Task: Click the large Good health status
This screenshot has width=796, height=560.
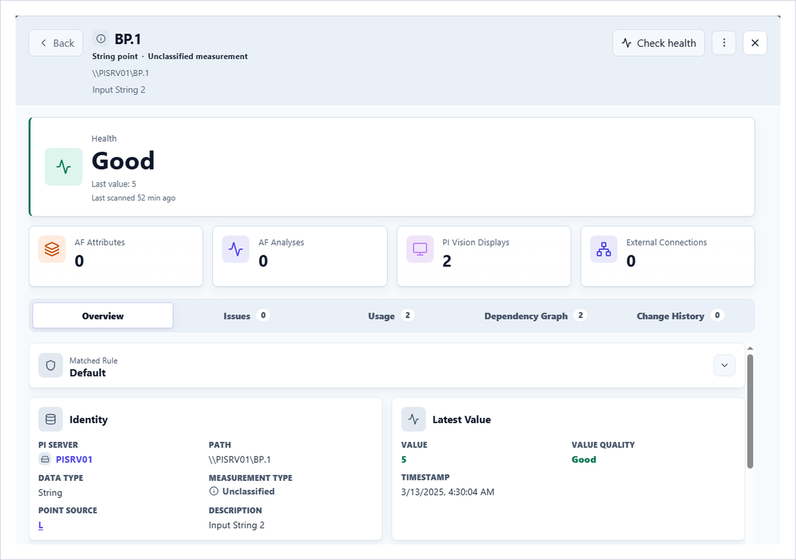Action: [x=123, y=160]
